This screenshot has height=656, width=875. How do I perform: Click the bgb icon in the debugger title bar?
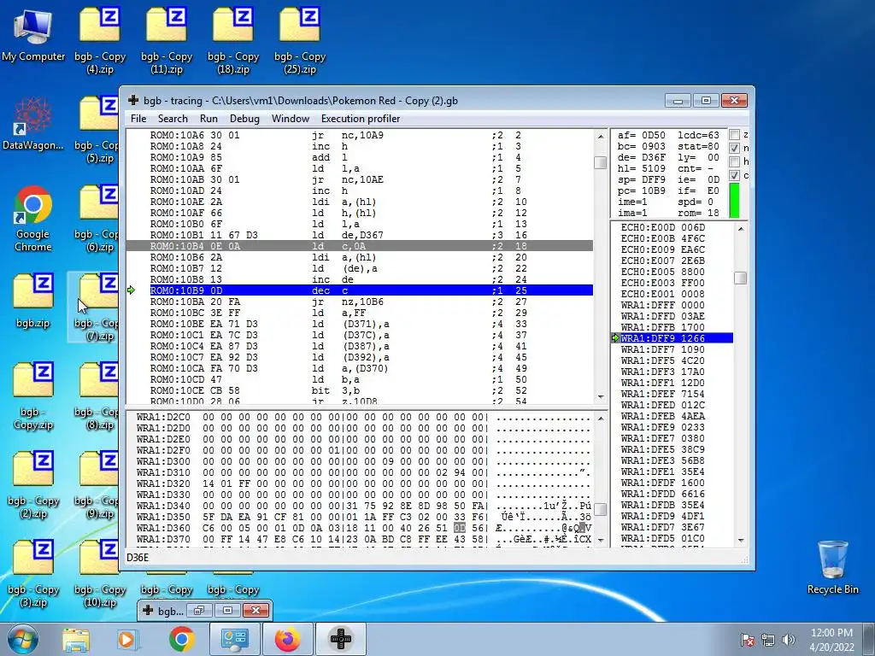coord(133,101)
